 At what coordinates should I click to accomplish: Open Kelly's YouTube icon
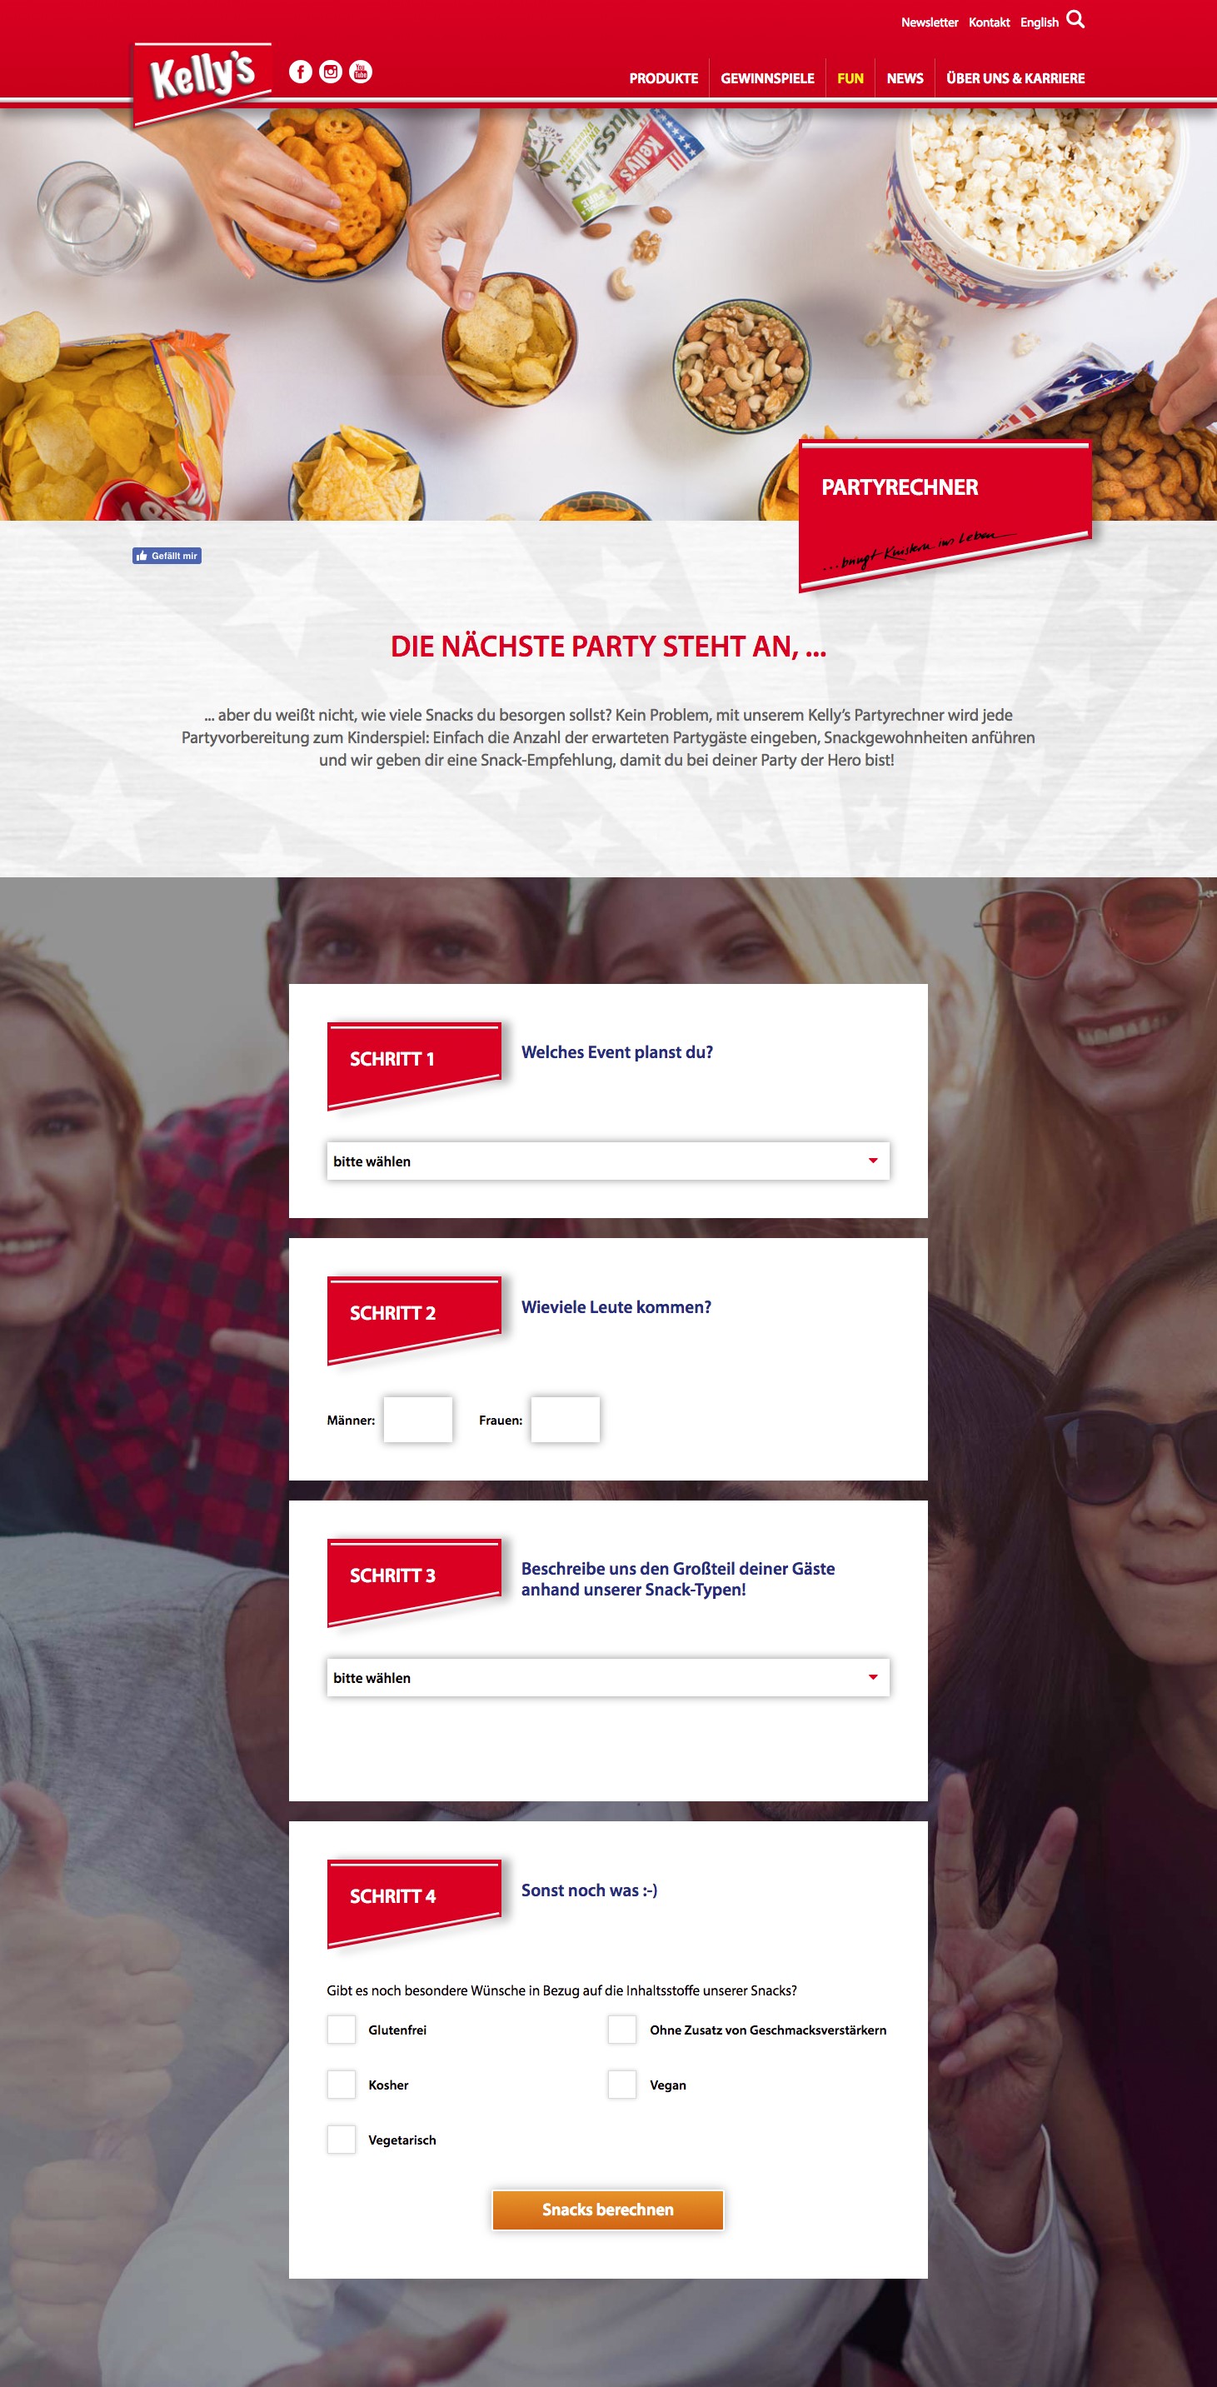click(361, 72)
